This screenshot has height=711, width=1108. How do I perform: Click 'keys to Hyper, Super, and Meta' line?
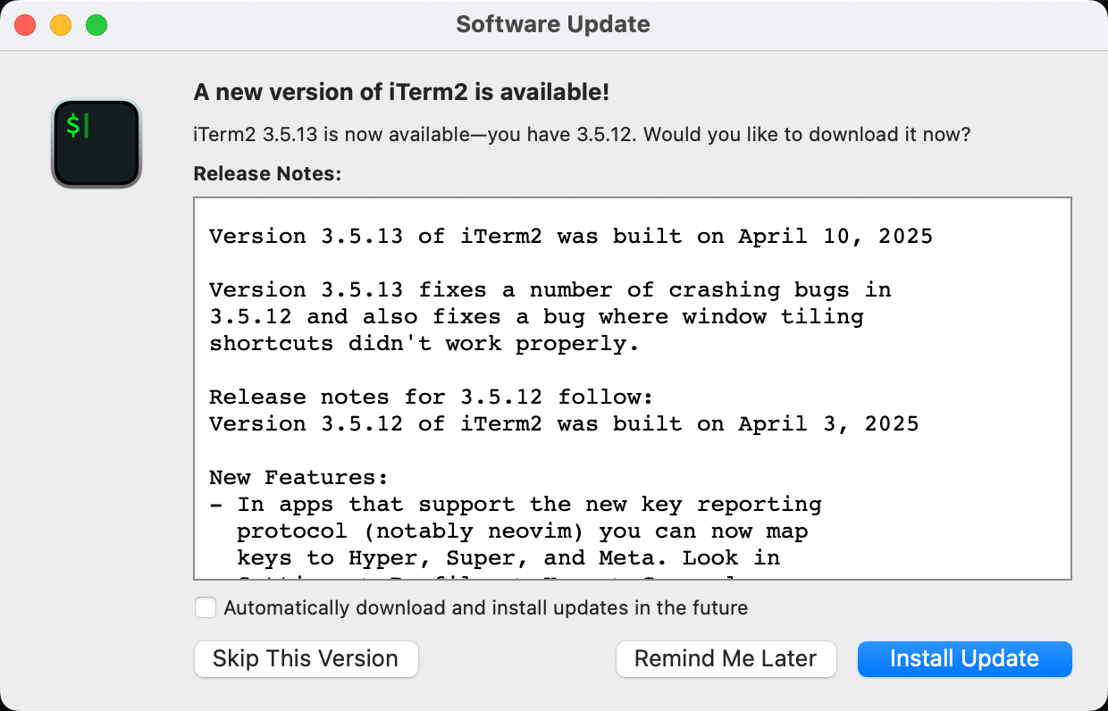pyautogui.click(x=508, y=558)
